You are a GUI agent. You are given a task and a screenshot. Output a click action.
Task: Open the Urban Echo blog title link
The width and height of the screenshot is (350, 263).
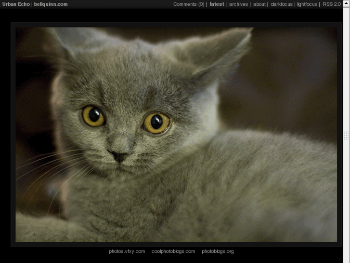coord(16,4)
